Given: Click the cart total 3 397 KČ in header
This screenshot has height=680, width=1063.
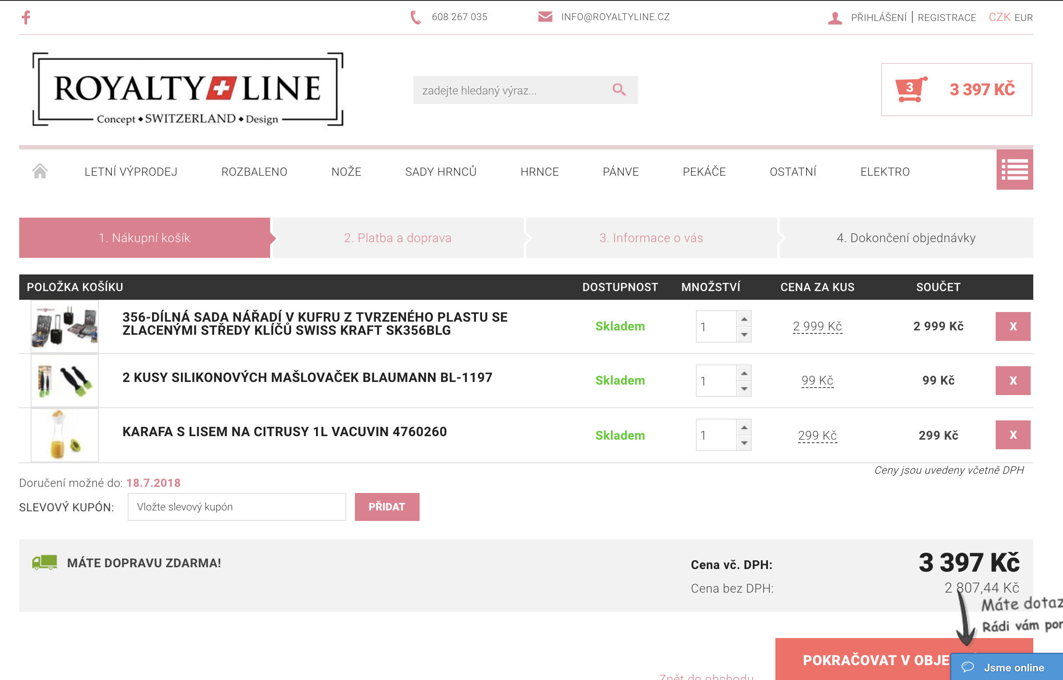Looking at the screenshot, I should click(x=982, y=90).
